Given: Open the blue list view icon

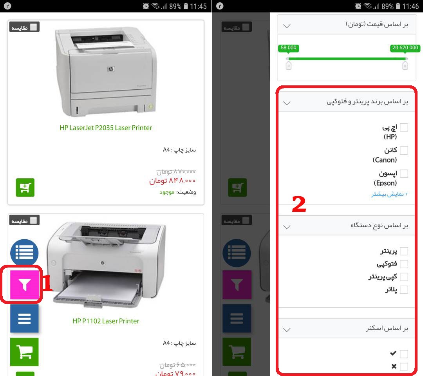Looking at the screenshot, I should 24,253.
